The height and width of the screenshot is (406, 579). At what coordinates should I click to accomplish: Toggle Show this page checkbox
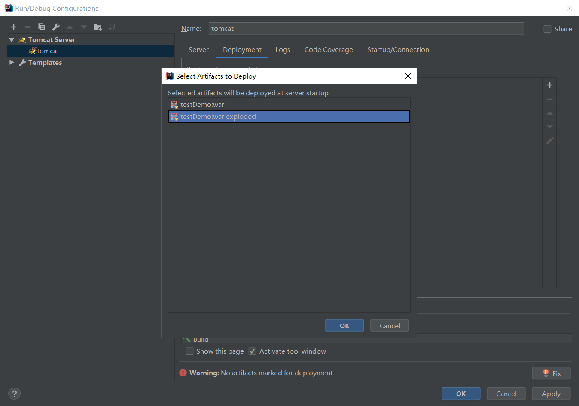click(x=189, y=351)
